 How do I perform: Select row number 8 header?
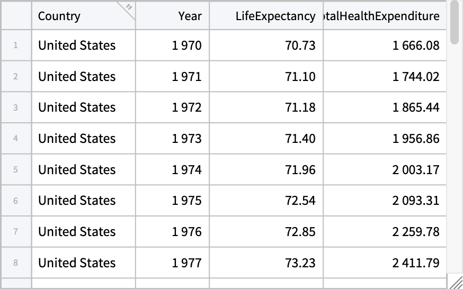pyautogui.click(x=16, y=263)
